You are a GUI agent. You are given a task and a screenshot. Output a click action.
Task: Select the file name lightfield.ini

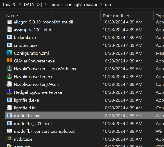(25, 108)
